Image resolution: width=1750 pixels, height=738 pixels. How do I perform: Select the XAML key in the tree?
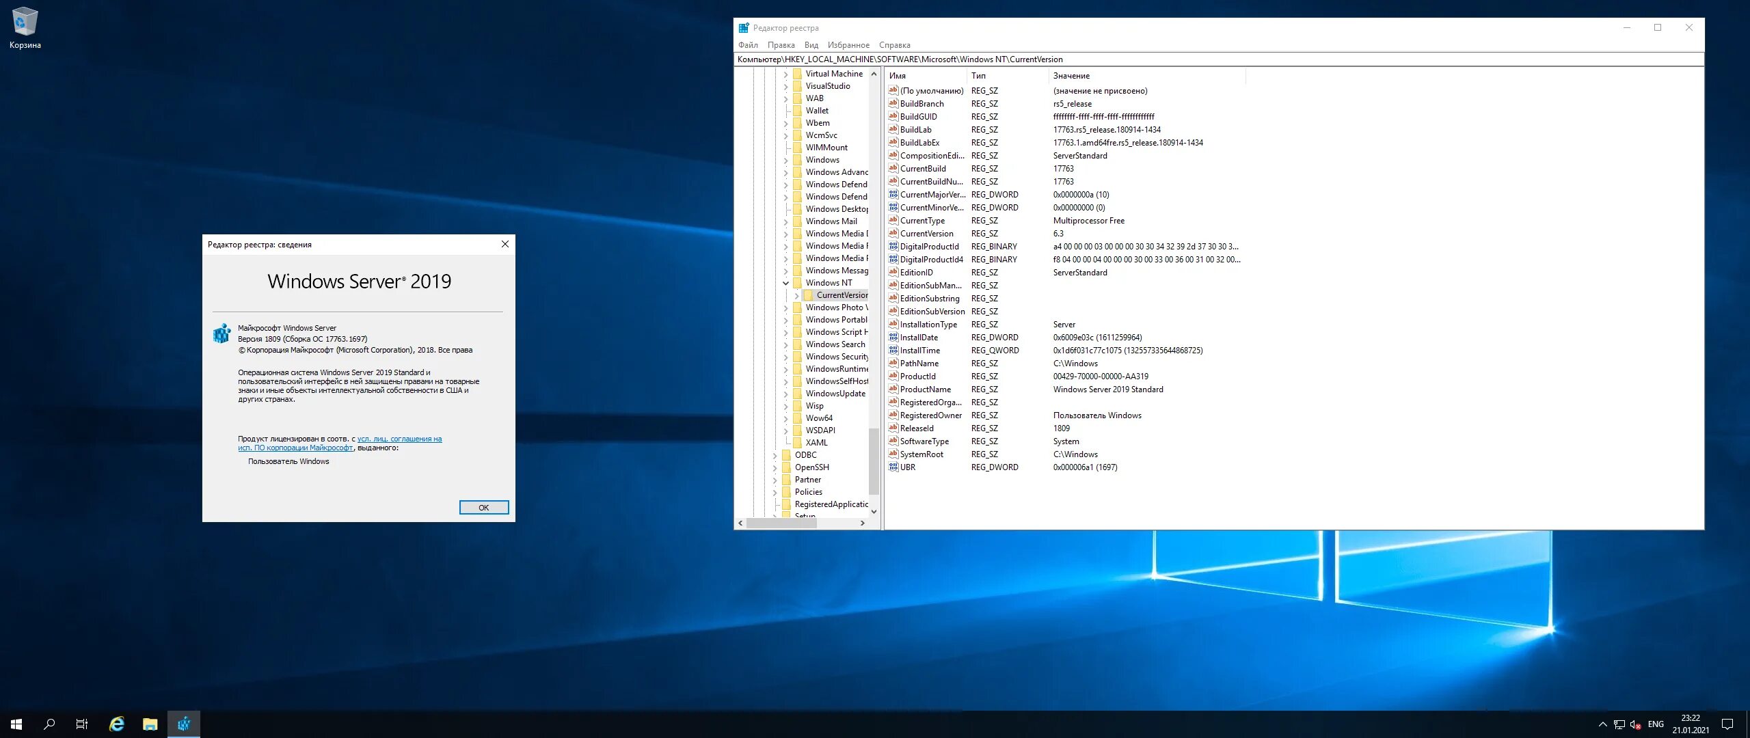[816, 443]
